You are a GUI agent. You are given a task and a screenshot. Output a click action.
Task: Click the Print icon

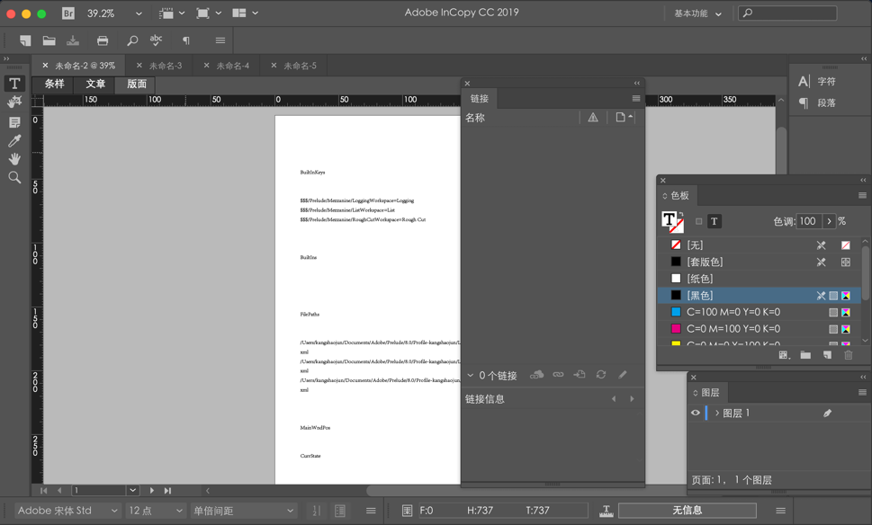tap(103, 40)
